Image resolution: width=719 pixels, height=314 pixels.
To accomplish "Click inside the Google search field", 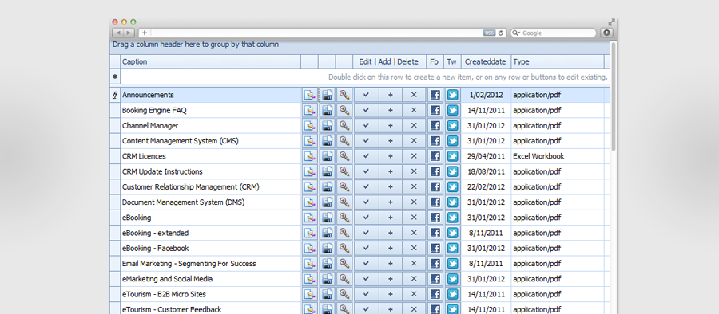I will coord(554,33).
